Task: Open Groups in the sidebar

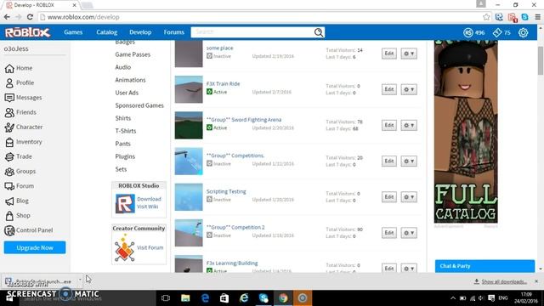Action: (20, 171)
